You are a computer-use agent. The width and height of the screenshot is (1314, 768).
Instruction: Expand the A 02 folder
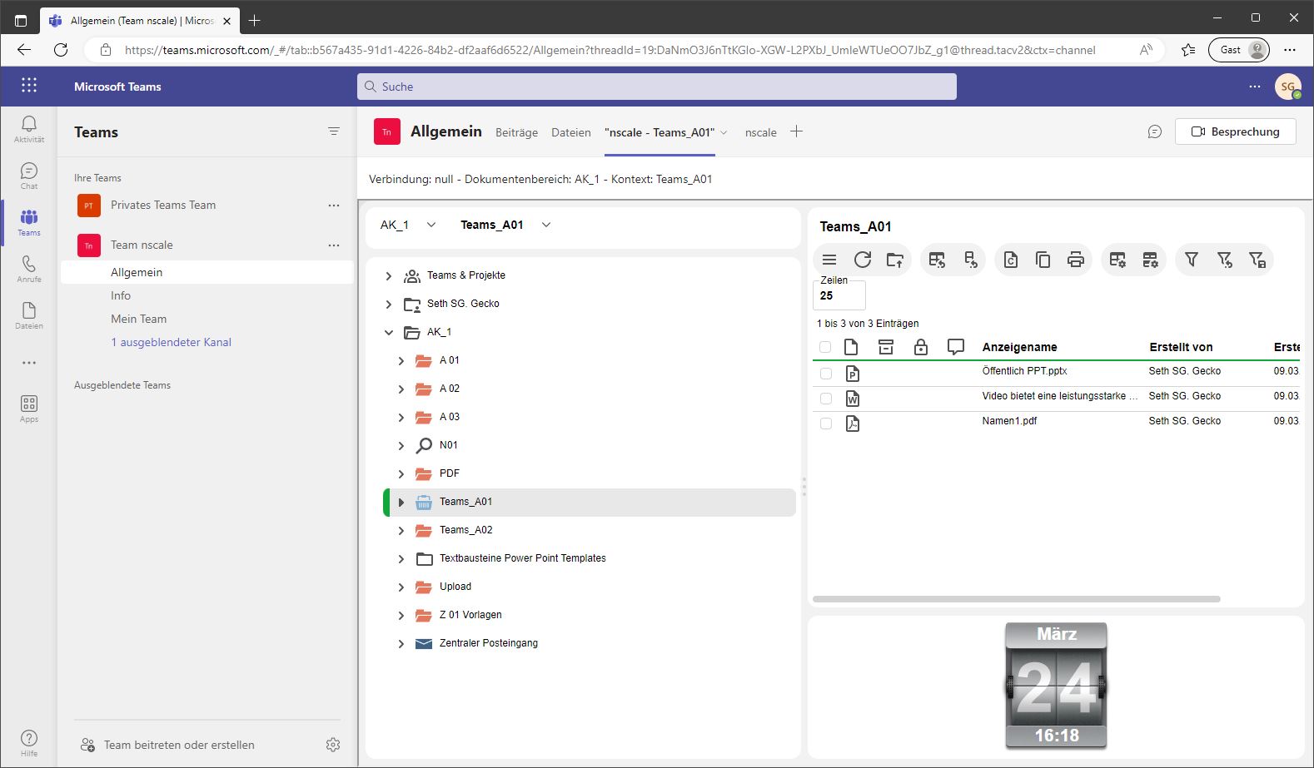coord(401,389)
